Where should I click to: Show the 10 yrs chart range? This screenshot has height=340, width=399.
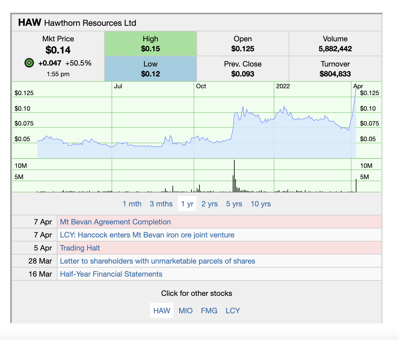coord(261,204)
